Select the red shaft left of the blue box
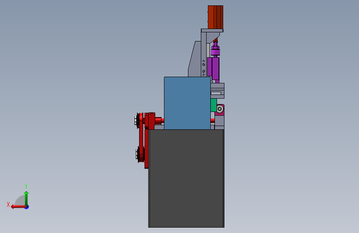Viewport: 359px width, 233px height. point(159,120)
